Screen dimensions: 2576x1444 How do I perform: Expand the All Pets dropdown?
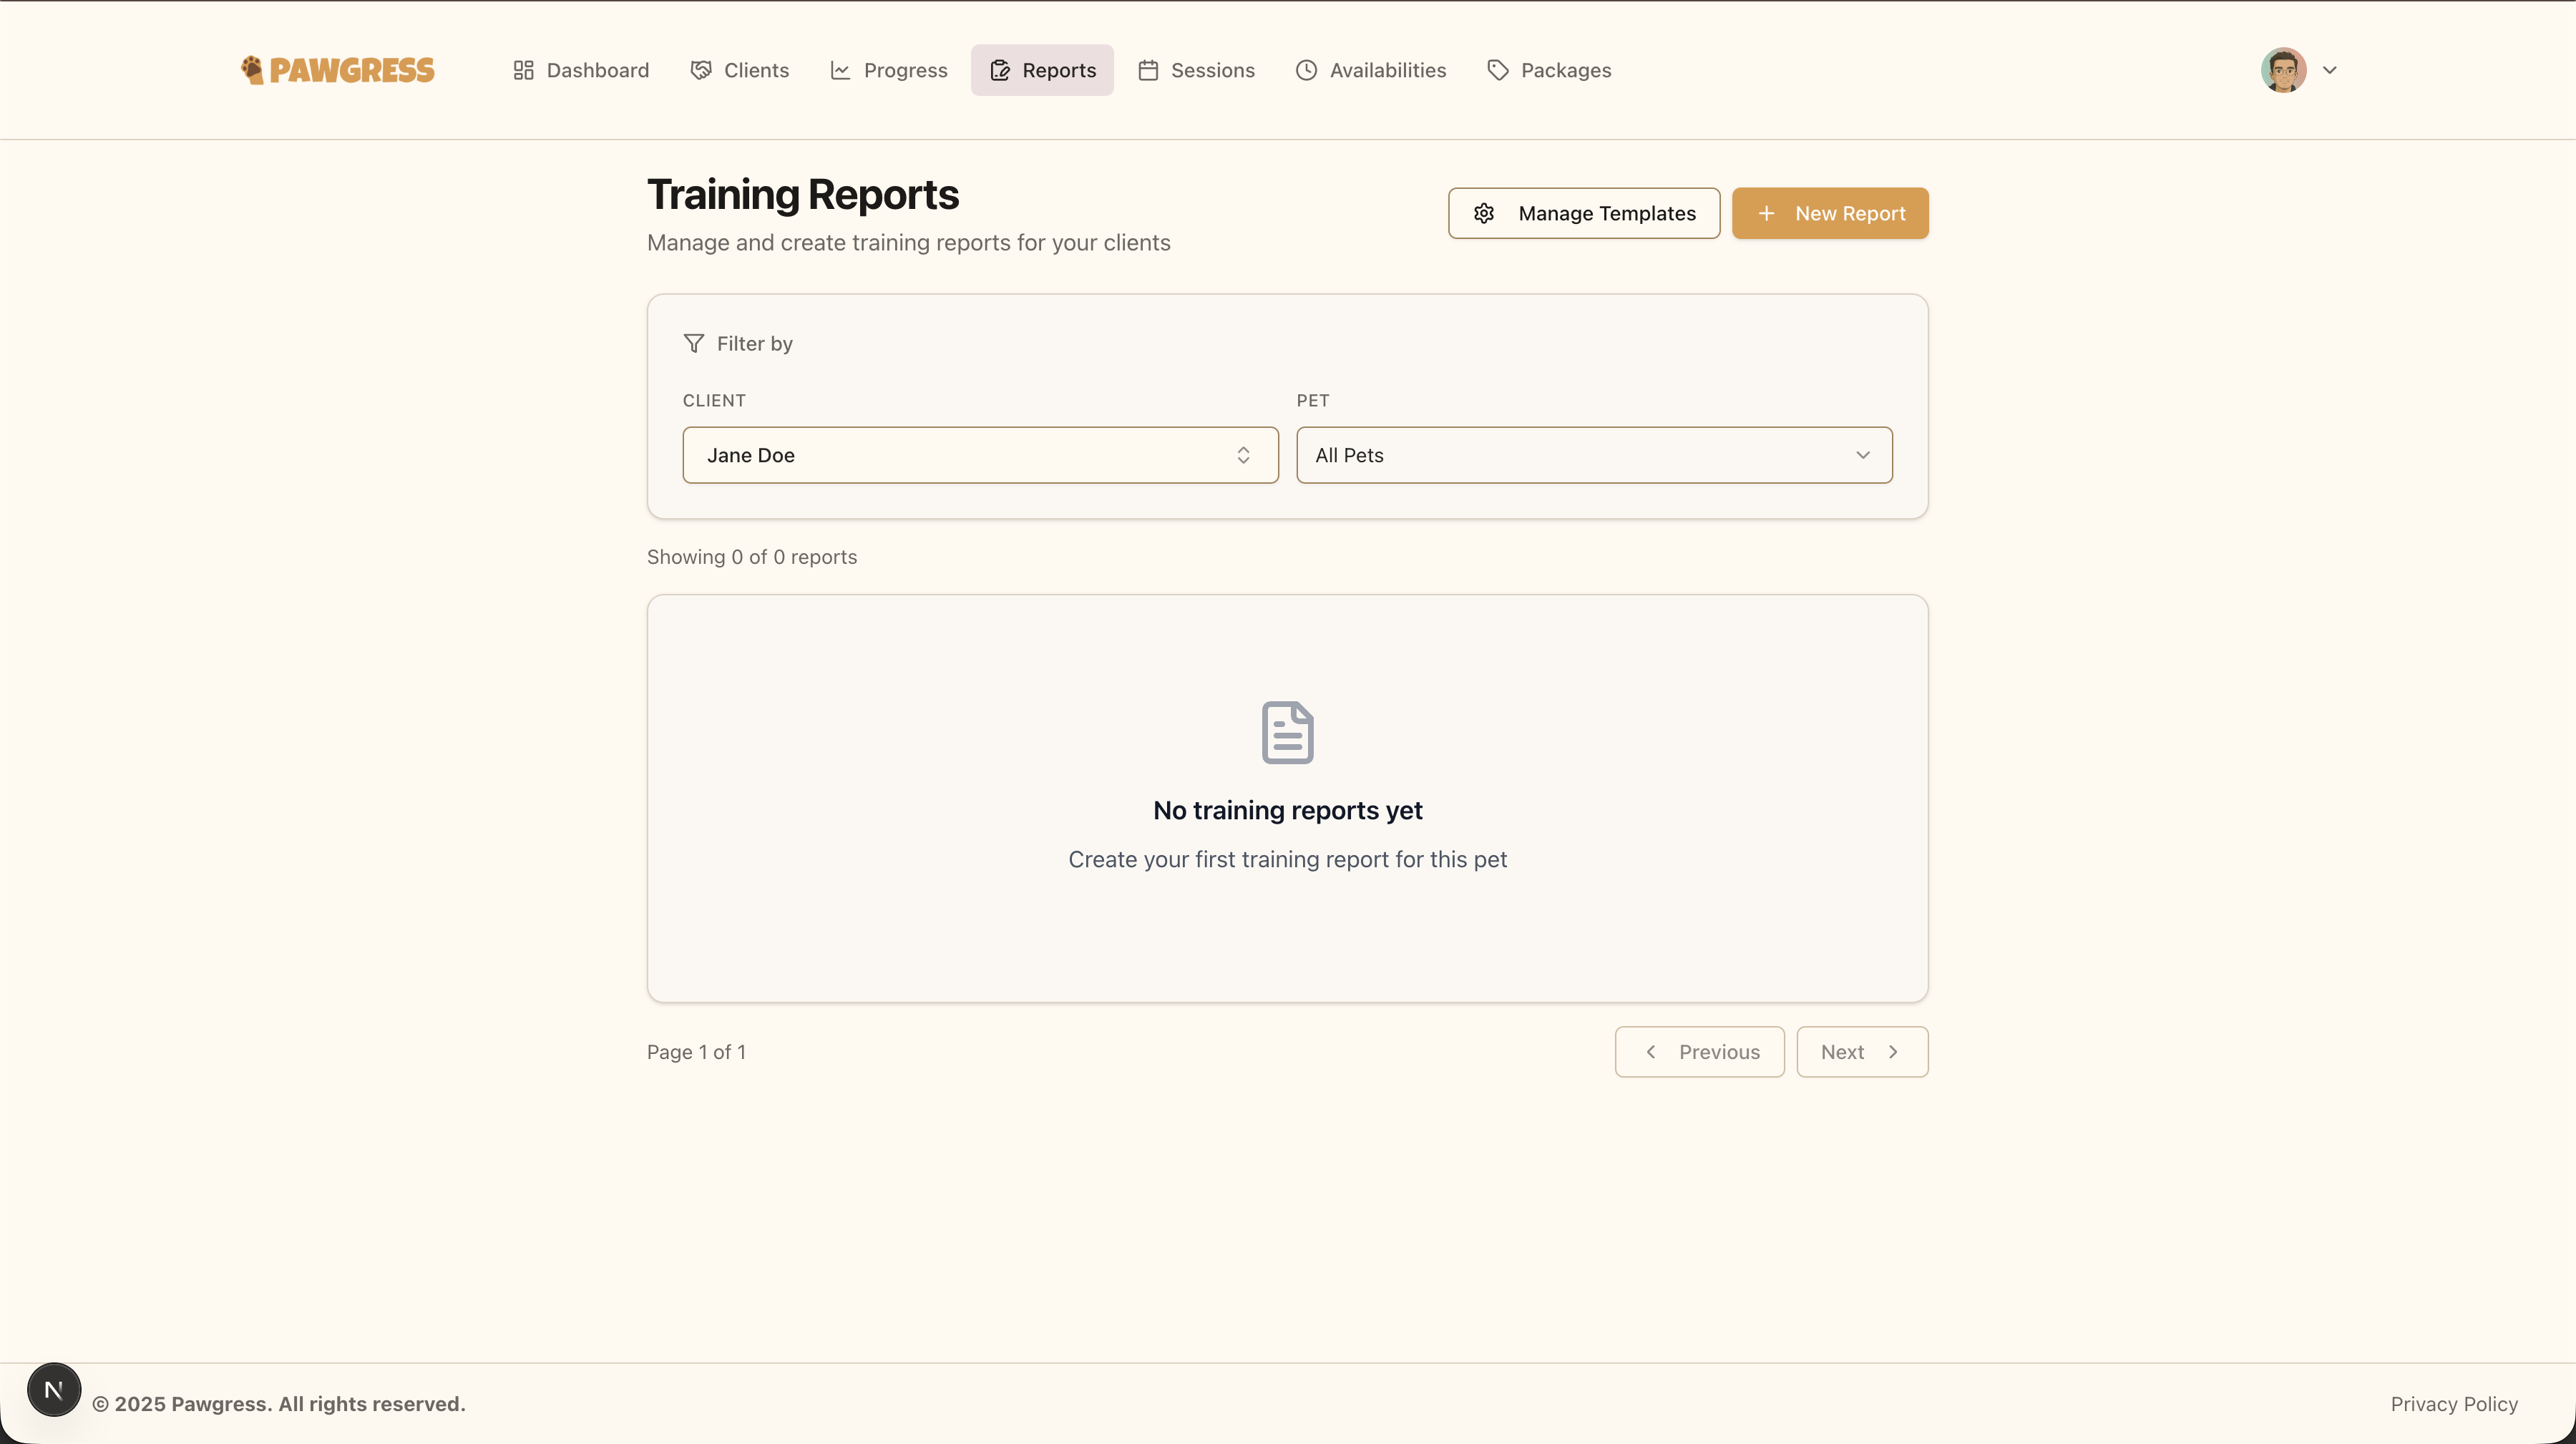click(1594, 455)
